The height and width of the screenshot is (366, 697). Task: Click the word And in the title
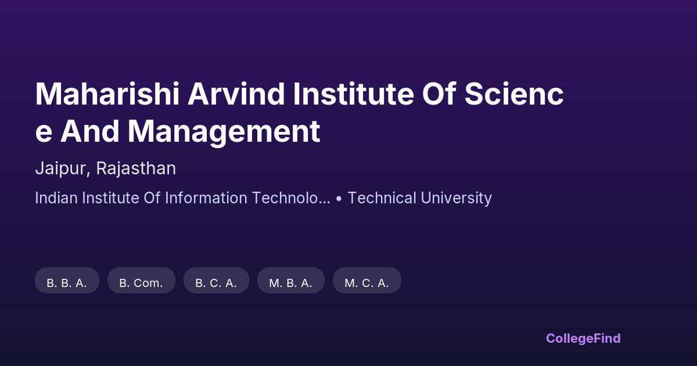tap(90, 131)
